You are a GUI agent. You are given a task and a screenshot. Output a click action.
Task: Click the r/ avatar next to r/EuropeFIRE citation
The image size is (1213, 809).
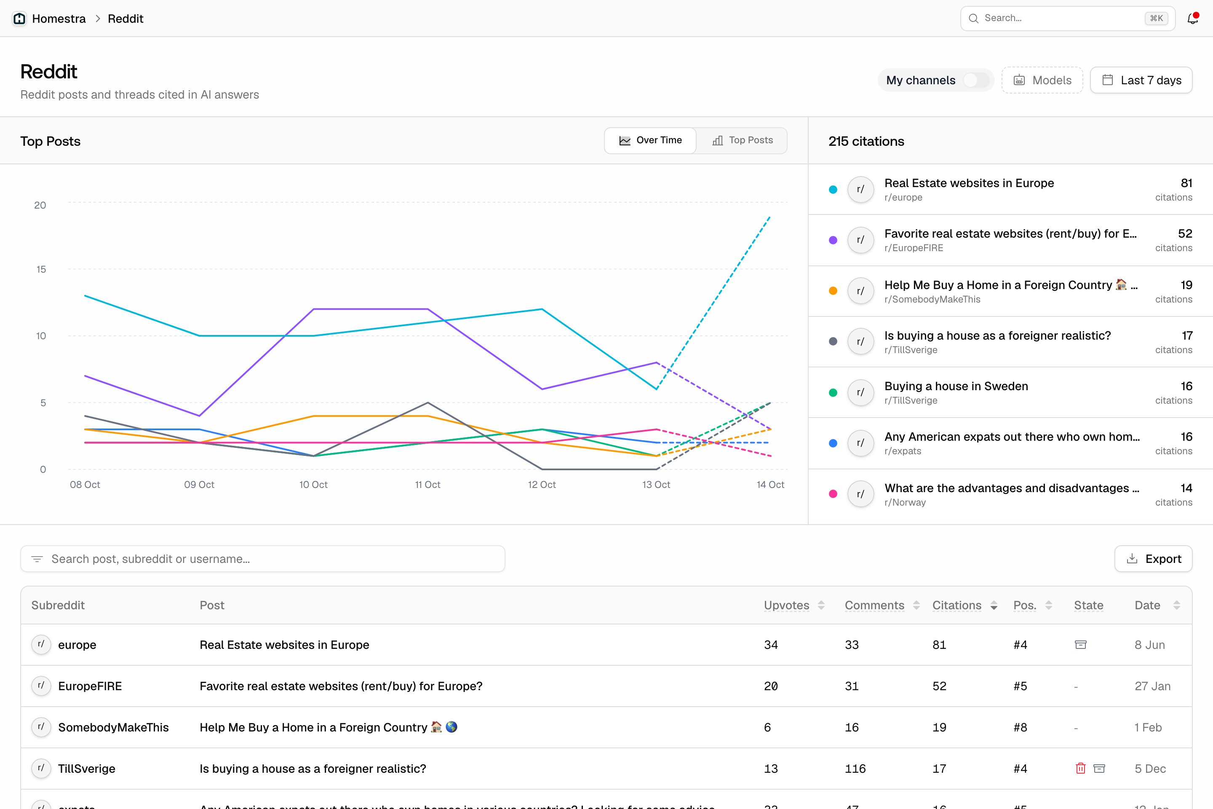(x=860, y=240)
